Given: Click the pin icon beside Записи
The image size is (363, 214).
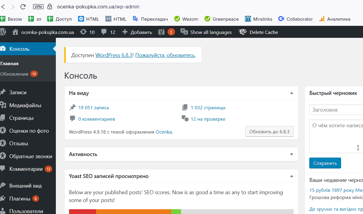Looking at the screenshot, I should click(3, 92).
